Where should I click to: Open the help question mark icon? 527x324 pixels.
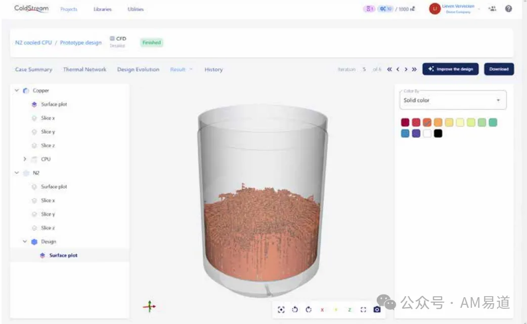click(x=508, y=9)
